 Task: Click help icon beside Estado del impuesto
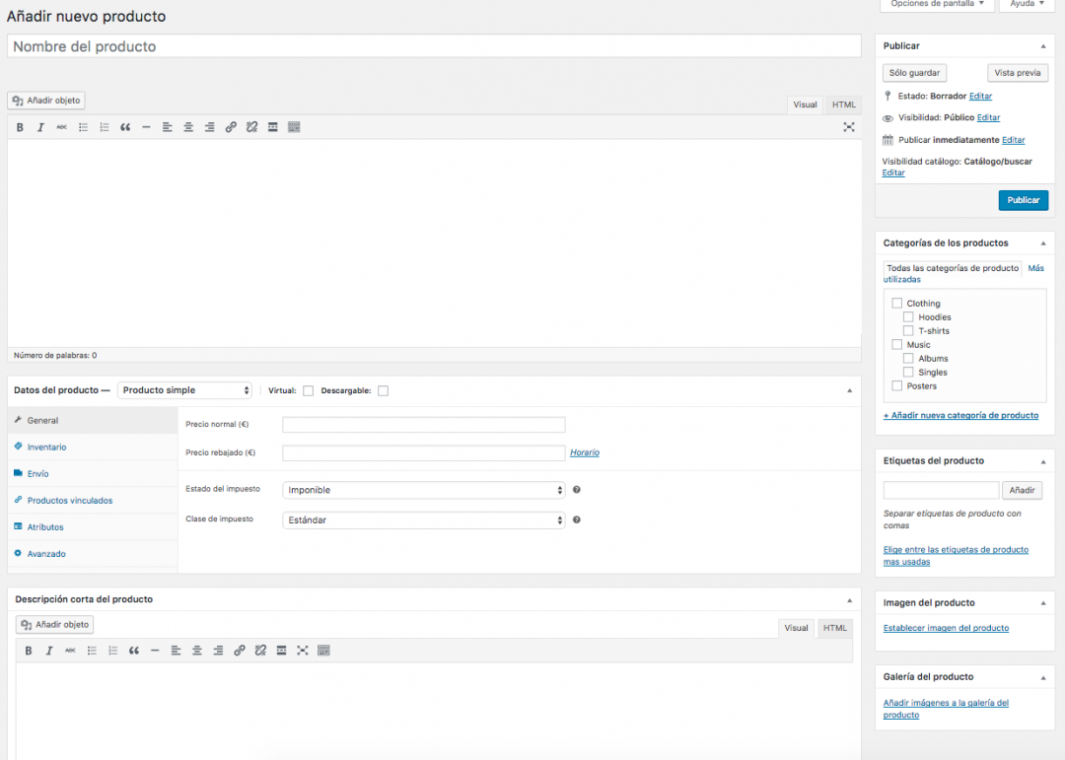click(576, 490)
